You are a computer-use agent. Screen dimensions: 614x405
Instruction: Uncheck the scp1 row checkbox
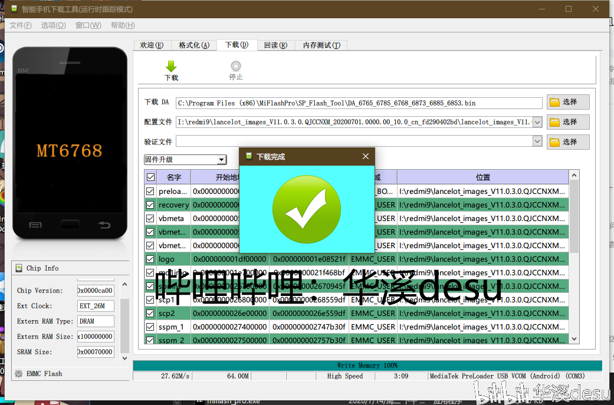click(x=150, y=299)
